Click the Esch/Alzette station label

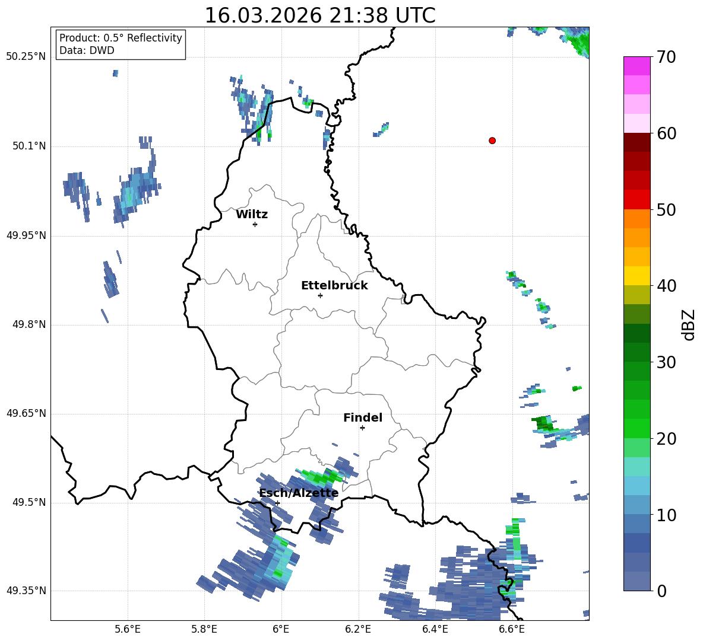click(x=299, y=493)
